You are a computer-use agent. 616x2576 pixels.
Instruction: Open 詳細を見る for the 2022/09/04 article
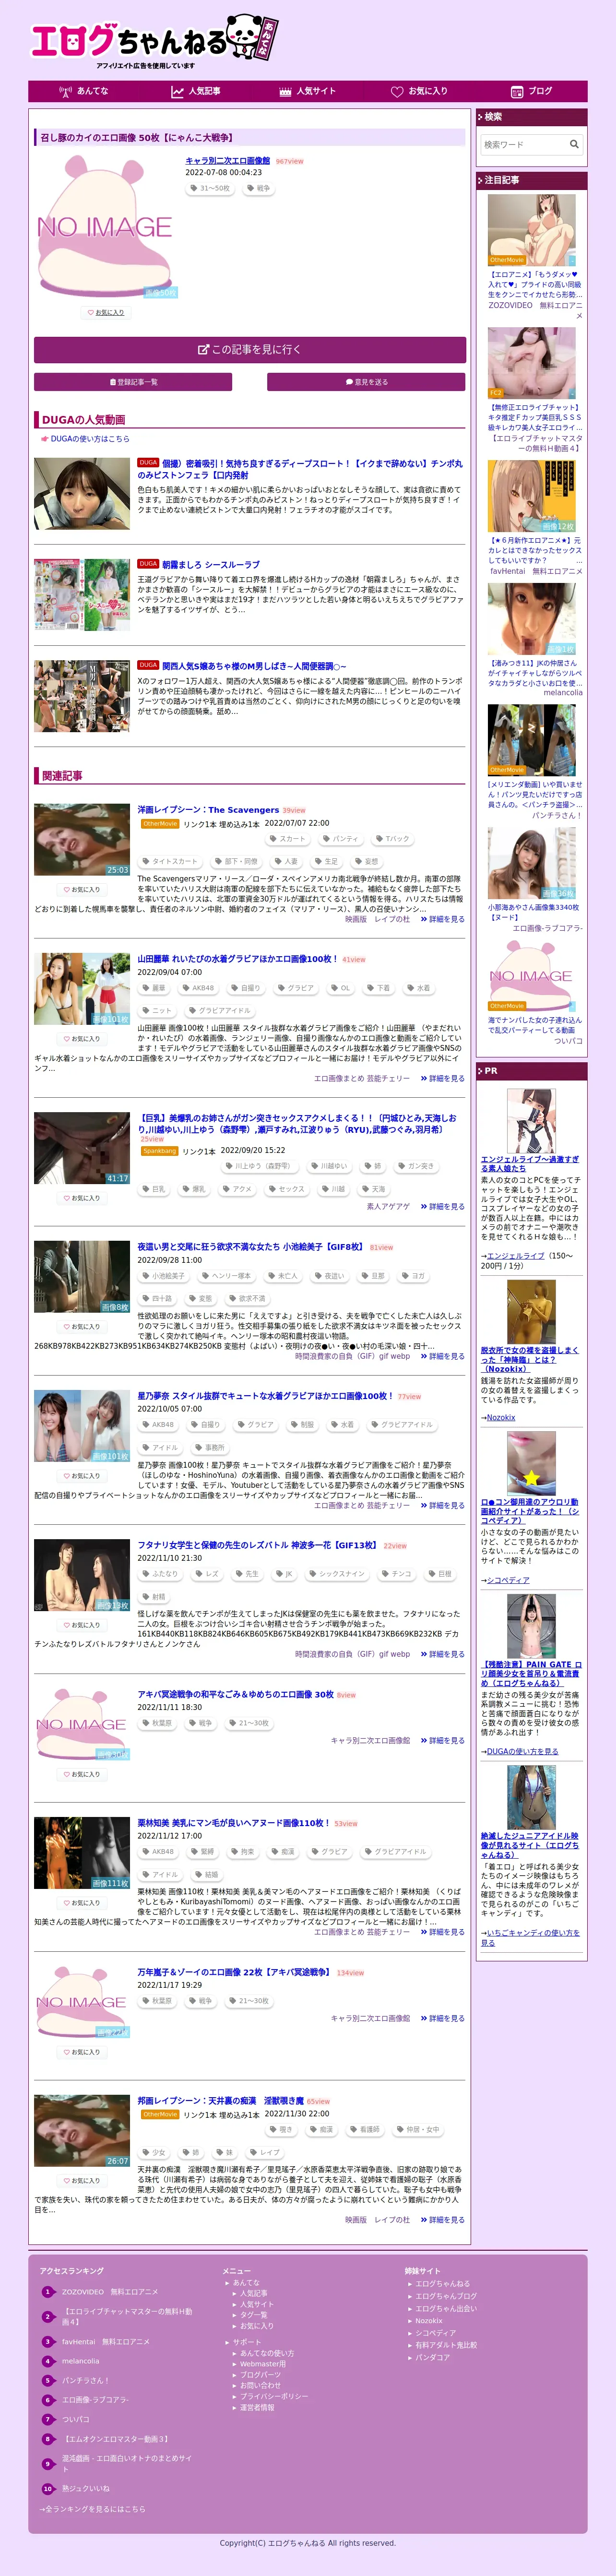point(443,1078)
